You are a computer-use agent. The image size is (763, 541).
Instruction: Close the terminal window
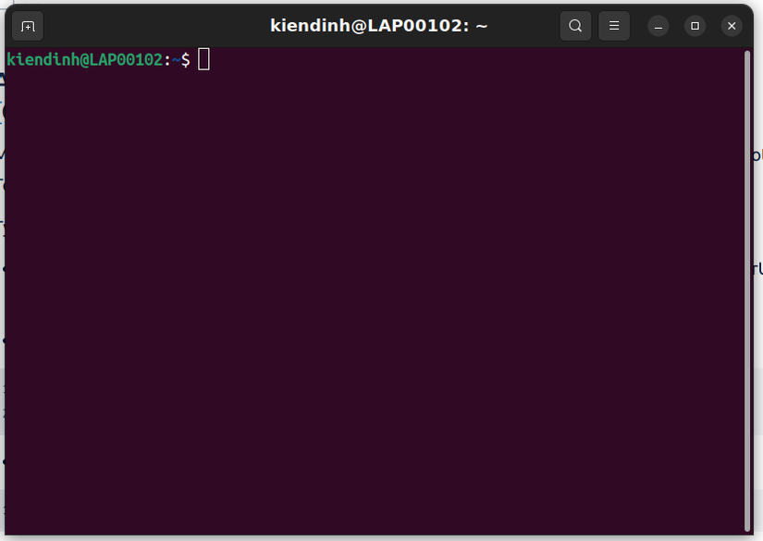[x=731, y=25]
